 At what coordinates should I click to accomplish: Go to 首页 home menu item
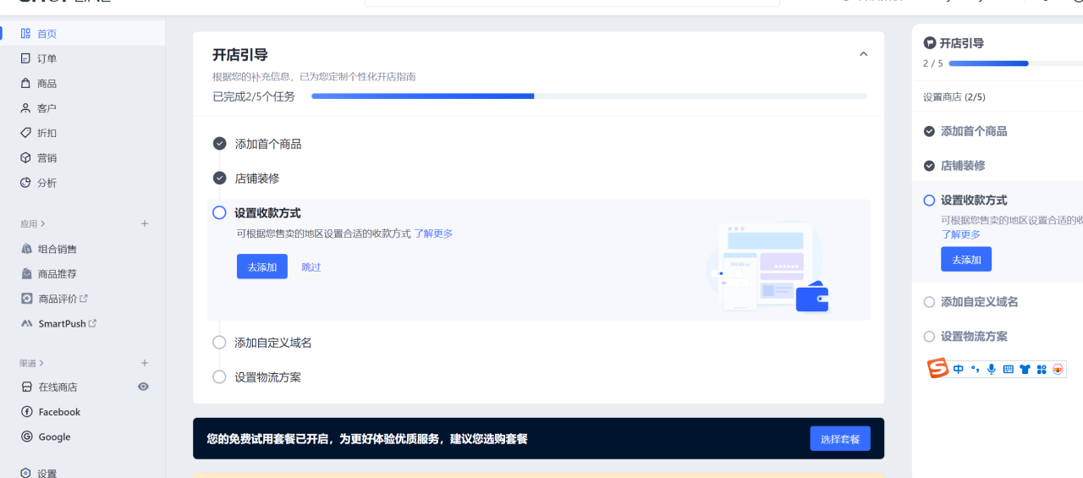click(x=47, y=34)
